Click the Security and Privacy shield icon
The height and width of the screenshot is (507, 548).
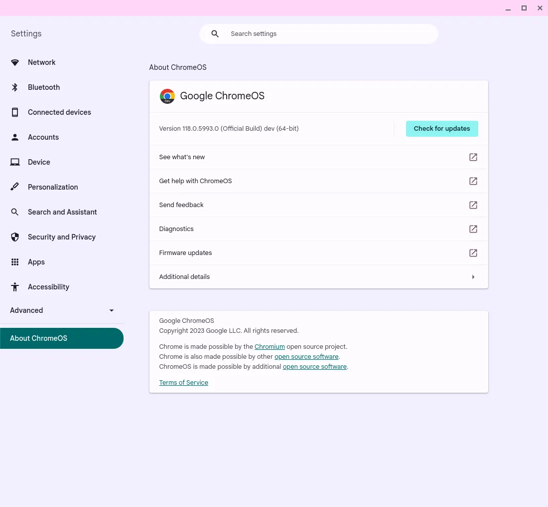pos(15,237)
